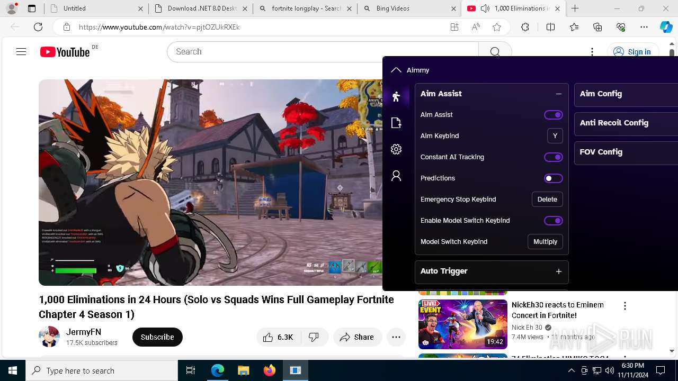Open options for the NickEh30 video

pyautogui.click(x=625, y=306)
